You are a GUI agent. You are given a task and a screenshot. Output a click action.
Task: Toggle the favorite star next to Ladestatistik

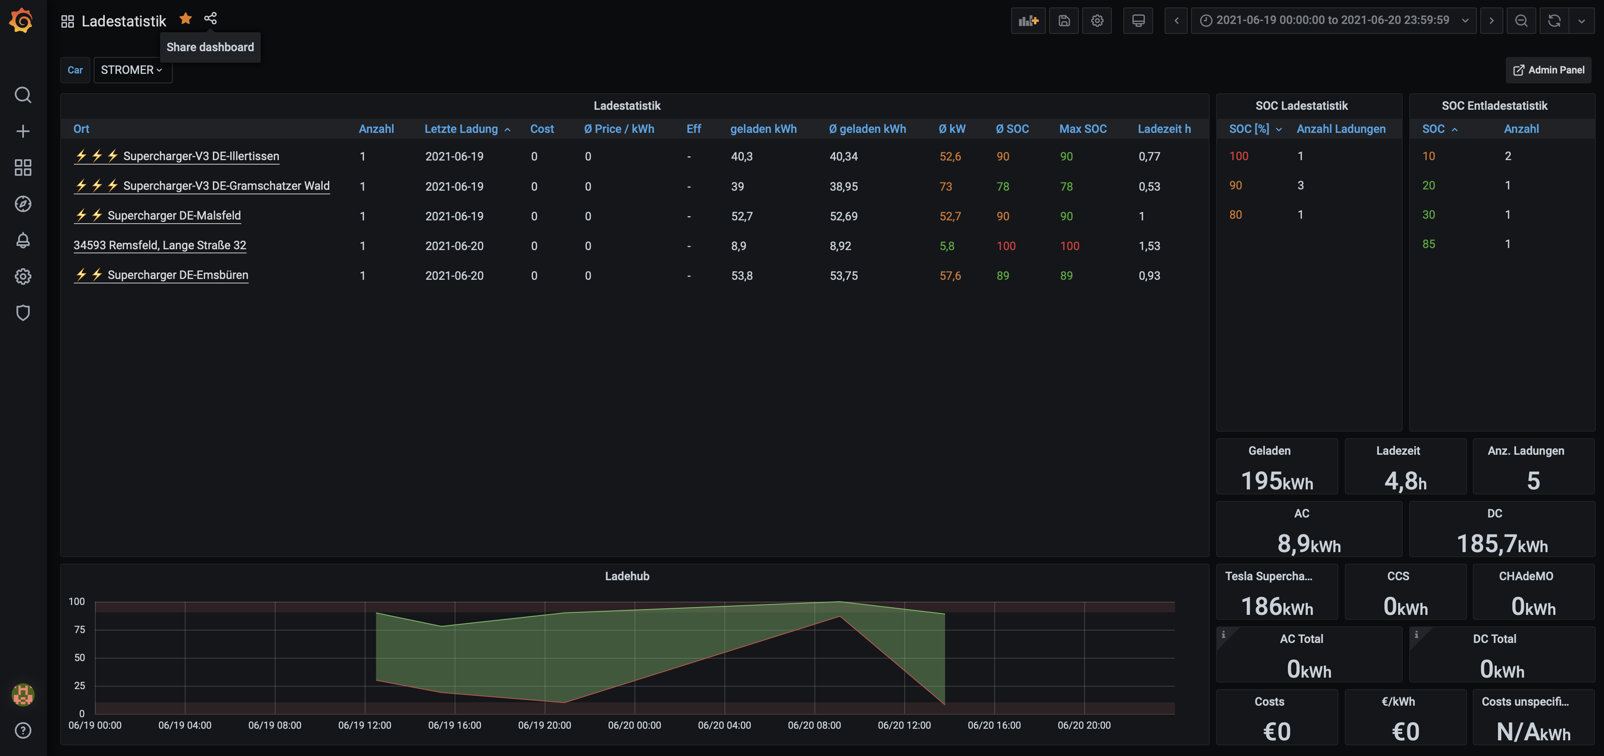[186, 19]
